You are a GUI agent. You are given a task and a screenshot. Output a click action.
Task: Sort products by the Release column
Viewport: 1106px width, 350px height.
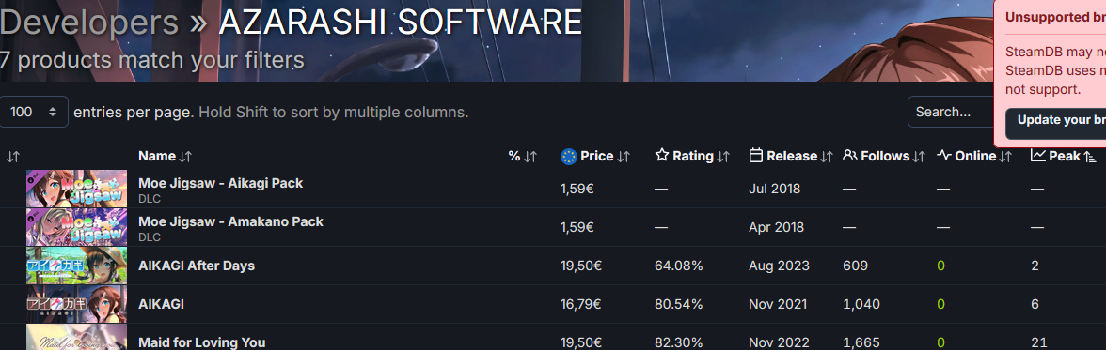[x=792, y=157]
